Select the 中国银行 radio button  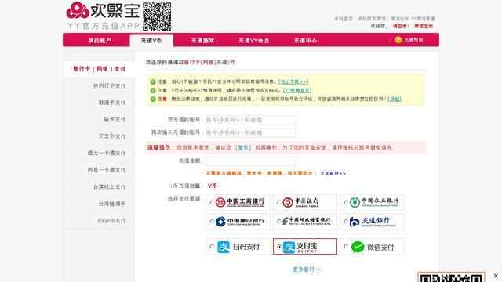tap(279, 202)
